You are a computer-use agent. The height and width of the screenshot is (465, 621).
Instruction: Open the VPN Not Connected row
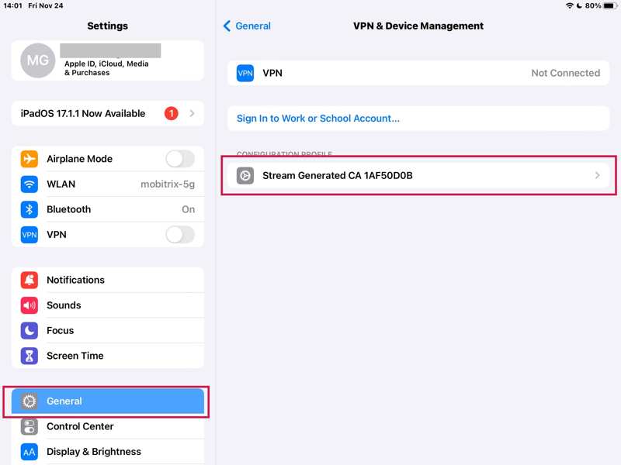click(x=418, y=73)
